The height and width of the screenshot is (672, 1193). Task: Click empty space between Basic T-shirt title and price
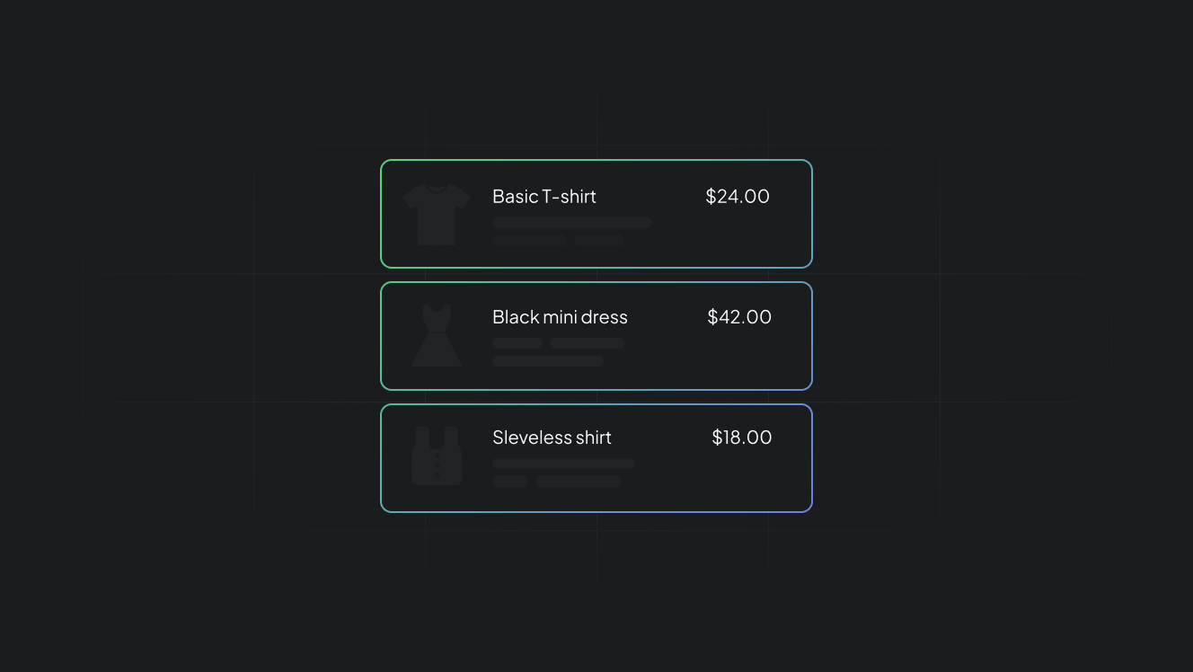tap(651, 196)
